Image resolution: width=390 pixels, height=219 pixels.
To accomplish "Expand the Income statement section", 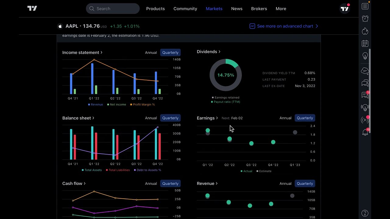I will (82, 53).
